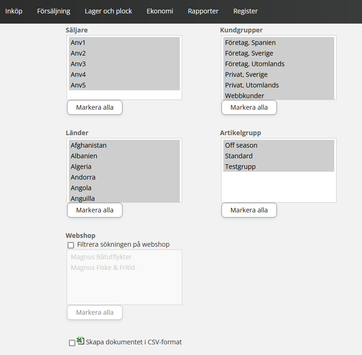This screenshot has width=362, height=355.
Task: Expand the Lager och plock menu
Action: (108, 11)
